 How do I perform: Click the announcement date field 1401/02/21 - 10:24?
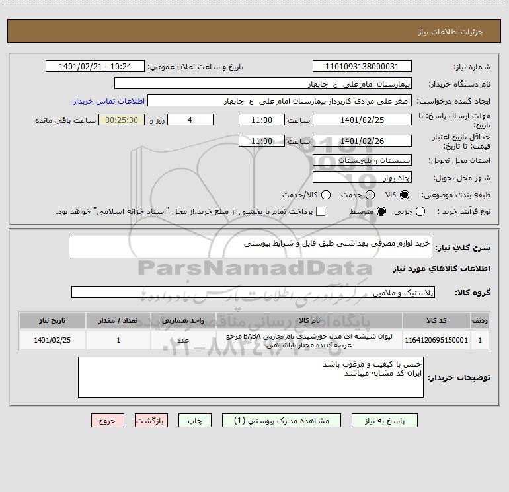[95, 66]
